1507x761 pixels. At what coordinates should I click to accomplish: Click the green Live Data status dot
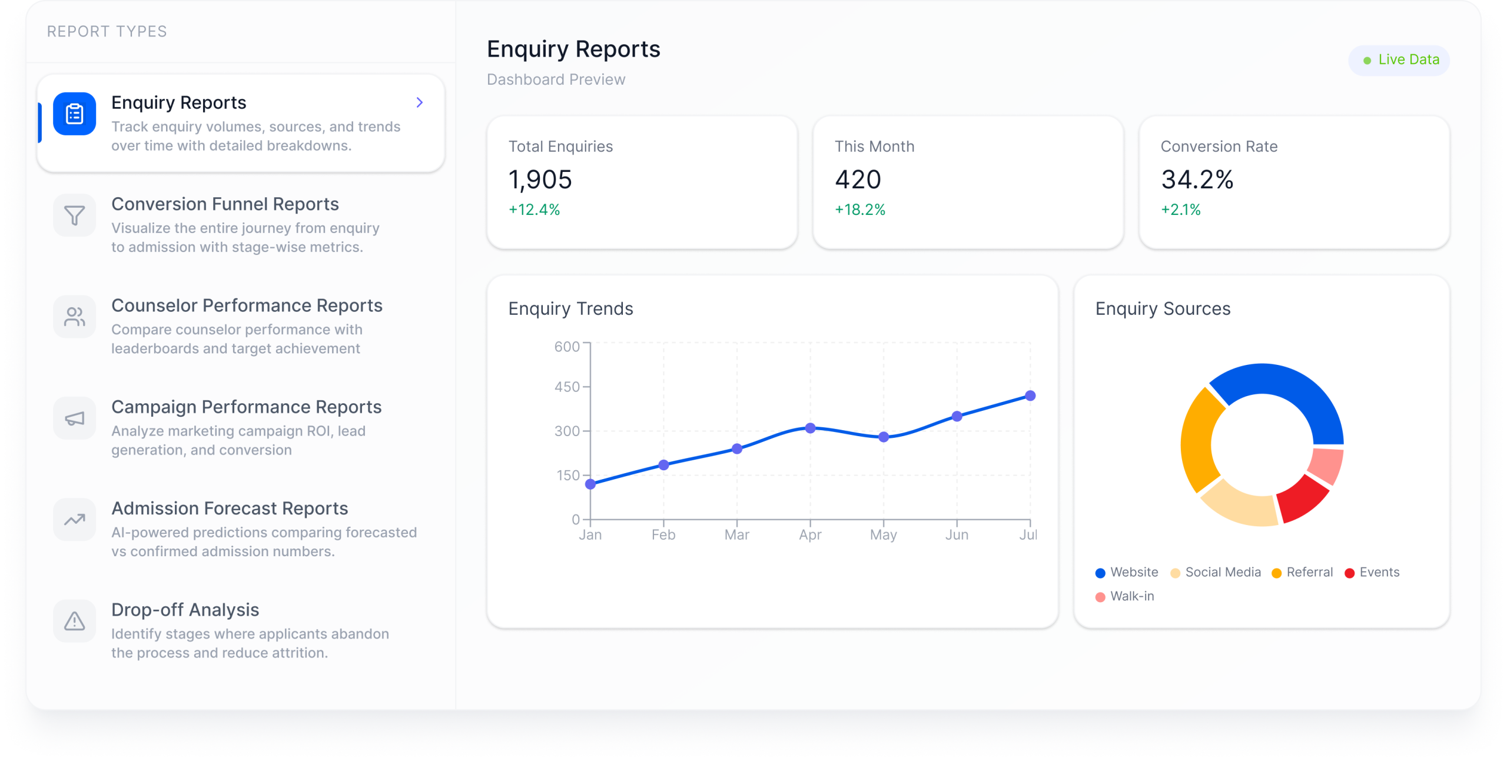1367,61
